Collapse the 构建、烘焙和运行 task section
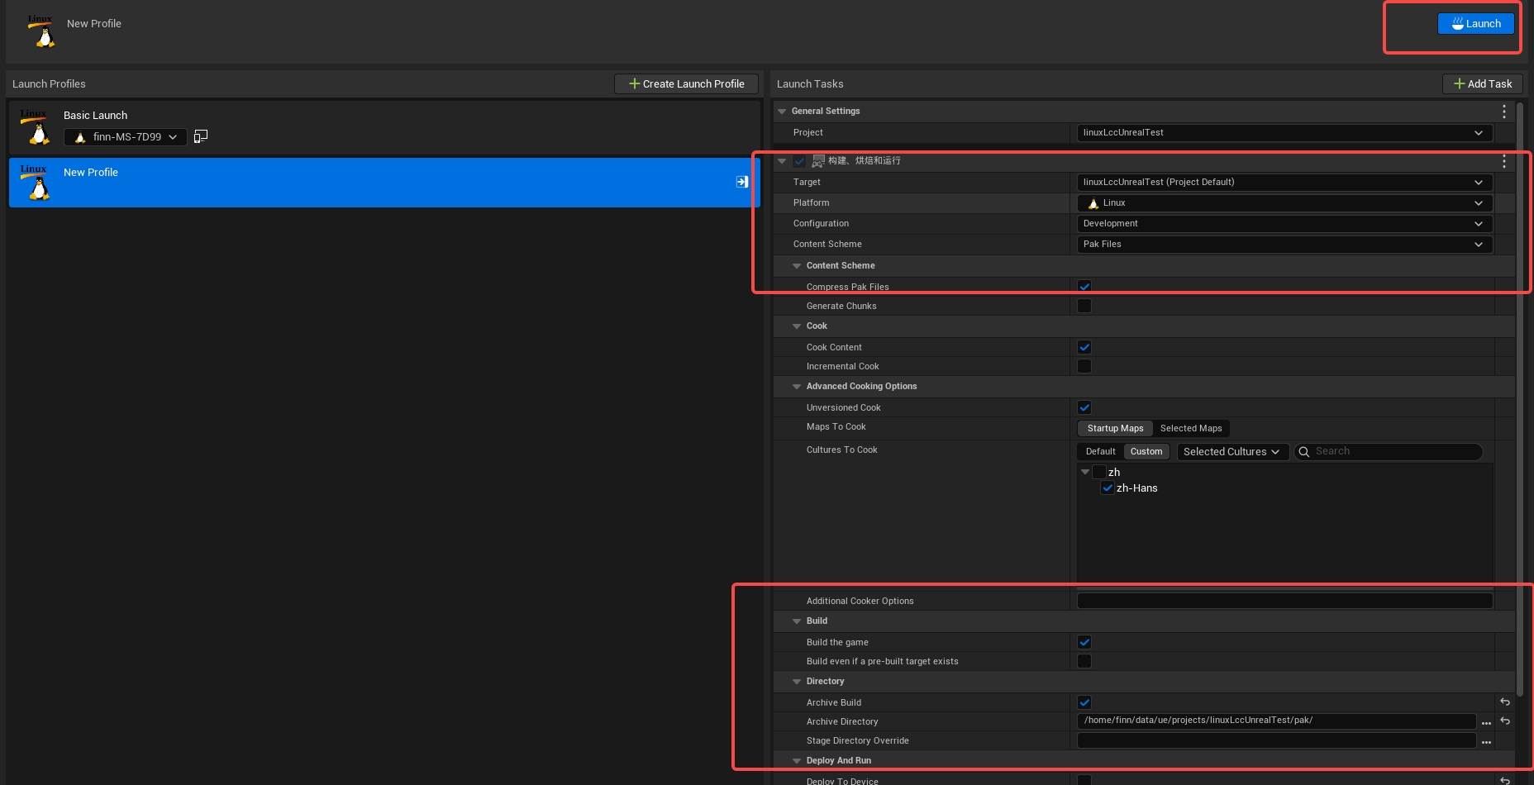The height and width of the screenshot is (785, 1534). coord(782,161)
